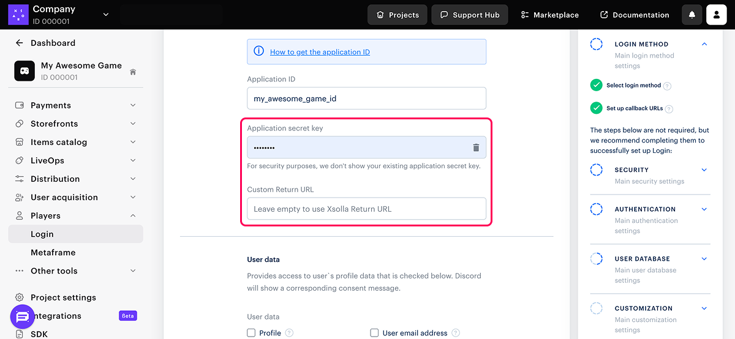Viewport: 735px width, 339px height.
Task: Expand the Payments sidebar section
Action: click(133, 105)
